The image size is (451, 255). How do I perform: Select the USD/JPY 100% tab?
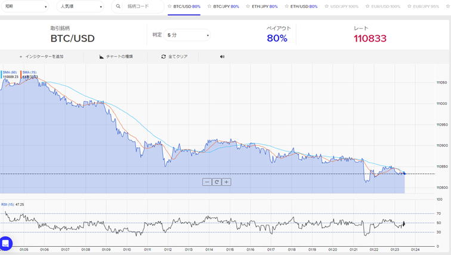click(x=343, y=7)
